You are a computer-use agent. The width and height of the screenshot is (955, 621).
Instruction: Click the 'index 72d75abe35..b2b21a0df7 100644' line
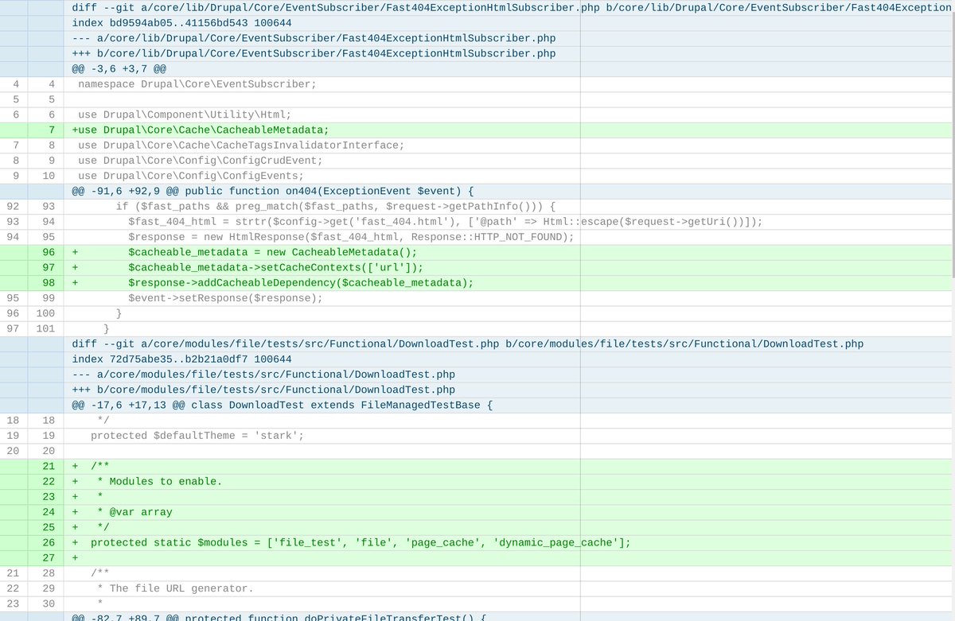click(x=181, y=359)
